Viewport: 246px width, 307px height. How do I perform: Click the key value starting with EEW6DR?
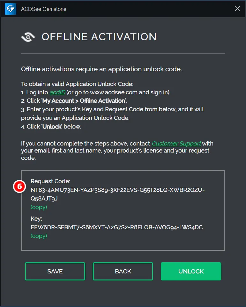116,227
